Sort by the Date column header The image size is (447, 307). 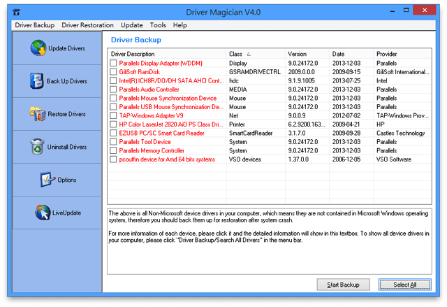click(x=351, y=54)
